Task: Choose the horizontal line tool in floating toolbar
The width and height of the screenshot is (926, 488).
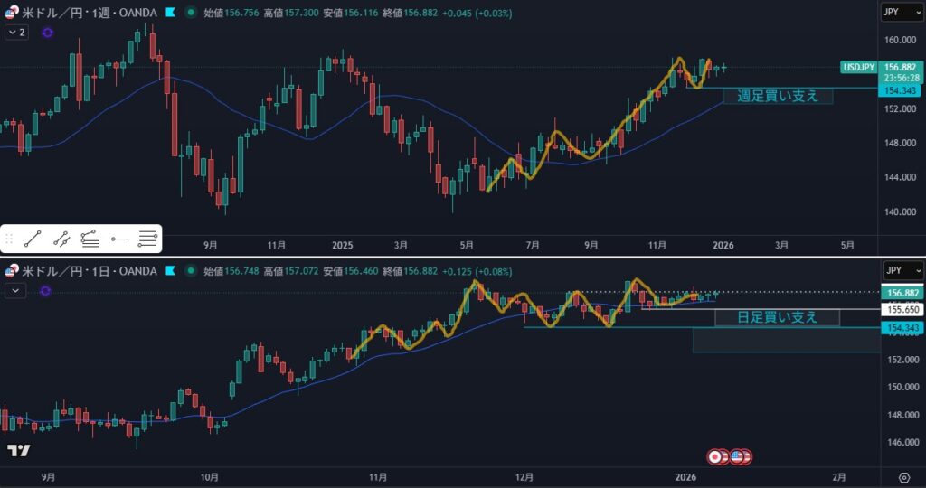Action: [x=148, y=239]
